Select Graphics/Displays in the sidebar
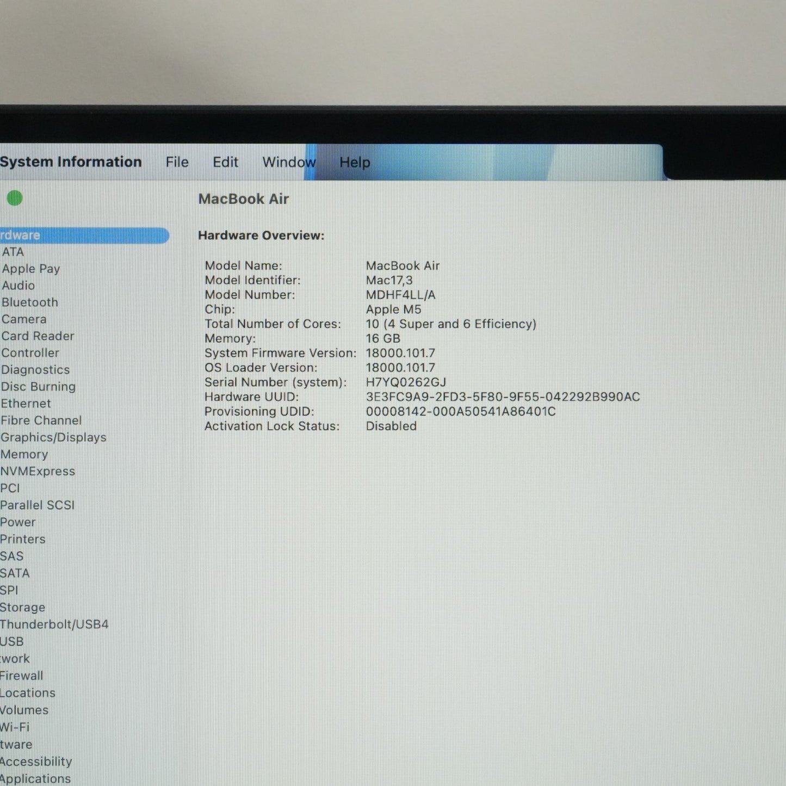This screenshot has width=786, height=786. pyautogui.click(x=53, y=437)
